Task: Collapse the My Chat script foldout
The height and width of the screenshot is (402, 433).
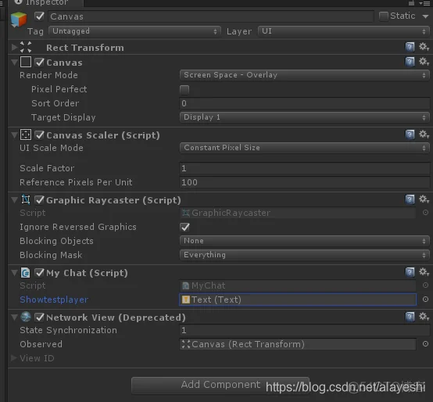Action: pyautogui.click(x=14, y=273)
